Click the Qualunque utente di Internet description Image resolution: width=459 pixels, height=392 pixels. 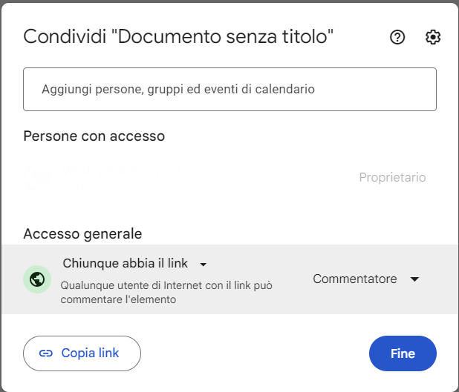pos(166,293)
